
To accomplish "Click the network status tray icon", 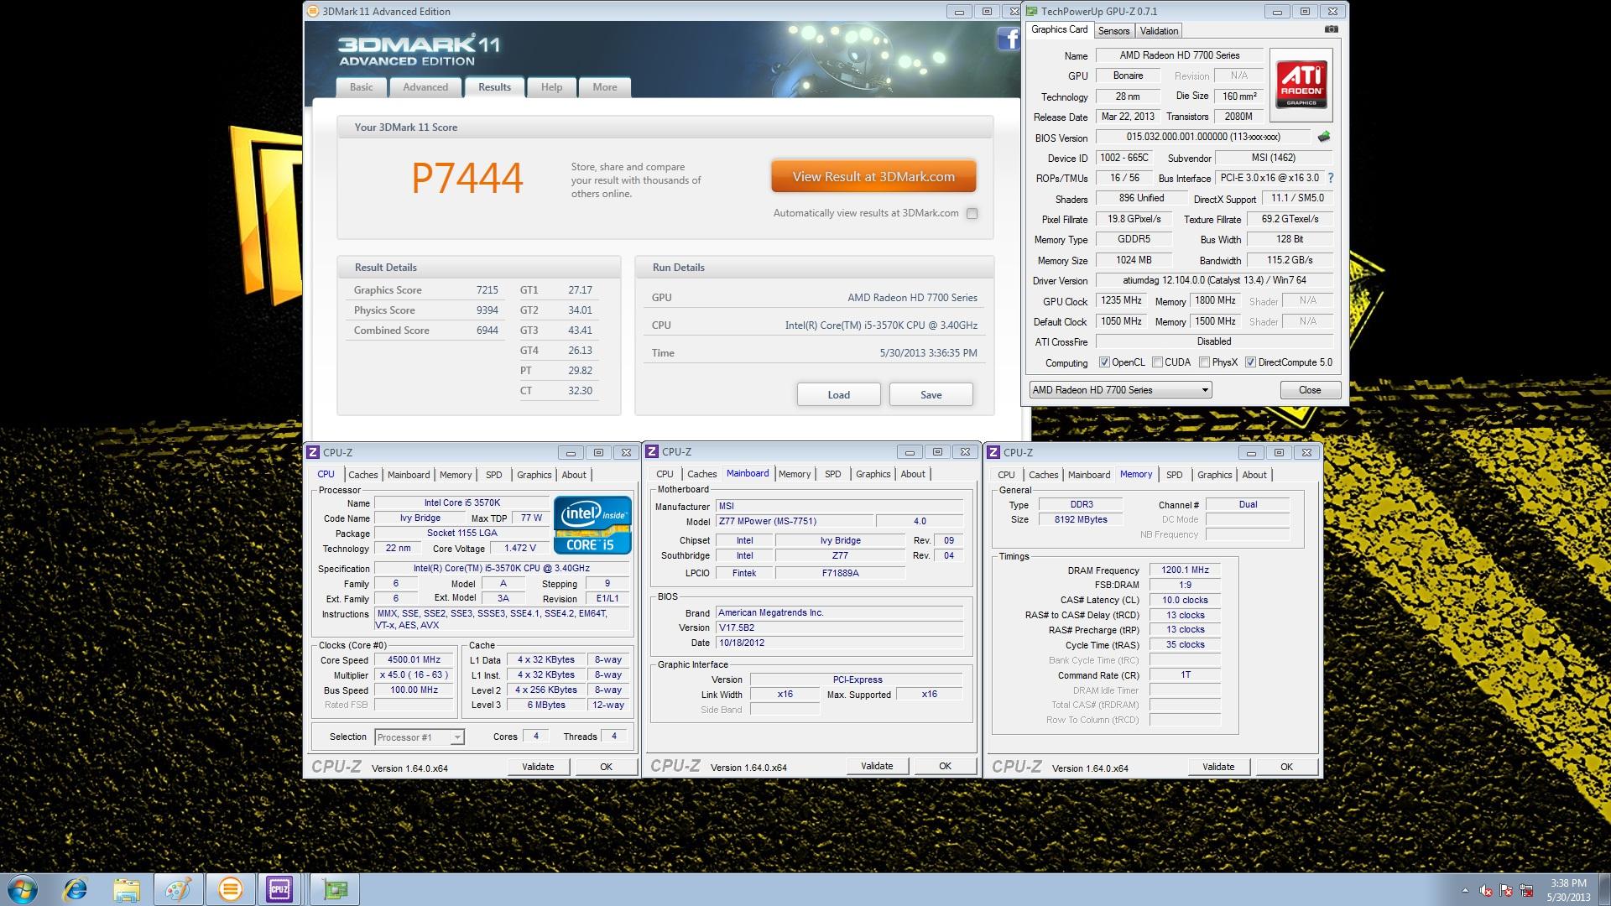I will (x=1526, y=890).
